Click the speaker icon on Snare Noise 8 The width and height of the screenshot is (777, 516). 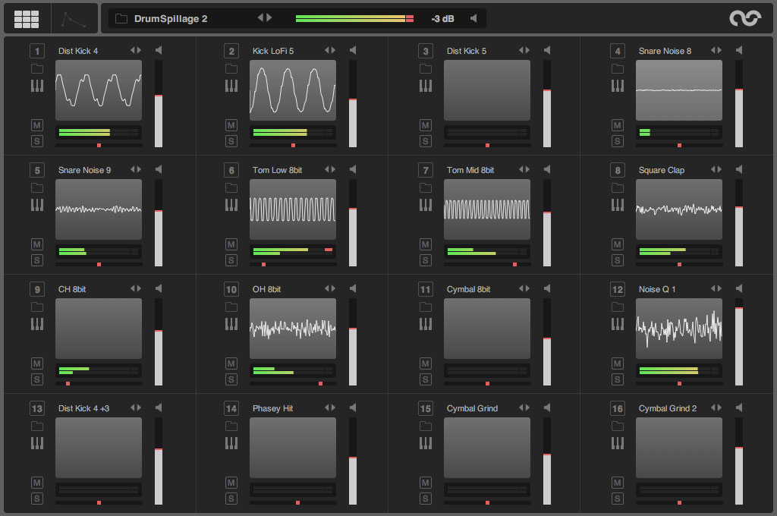click(x=740, y=51)
